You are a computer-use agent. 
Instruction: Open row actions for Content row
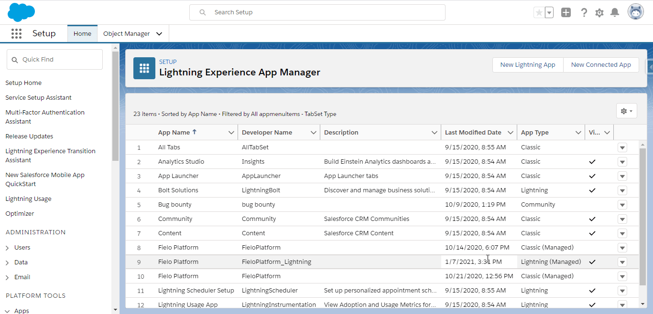622,233
